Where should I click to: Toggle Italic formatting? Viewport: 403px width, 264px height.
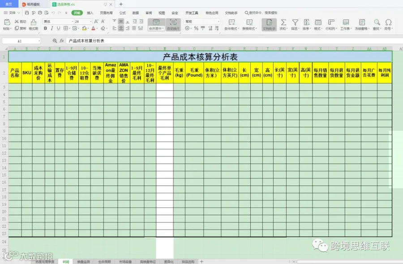pos(51,28)
